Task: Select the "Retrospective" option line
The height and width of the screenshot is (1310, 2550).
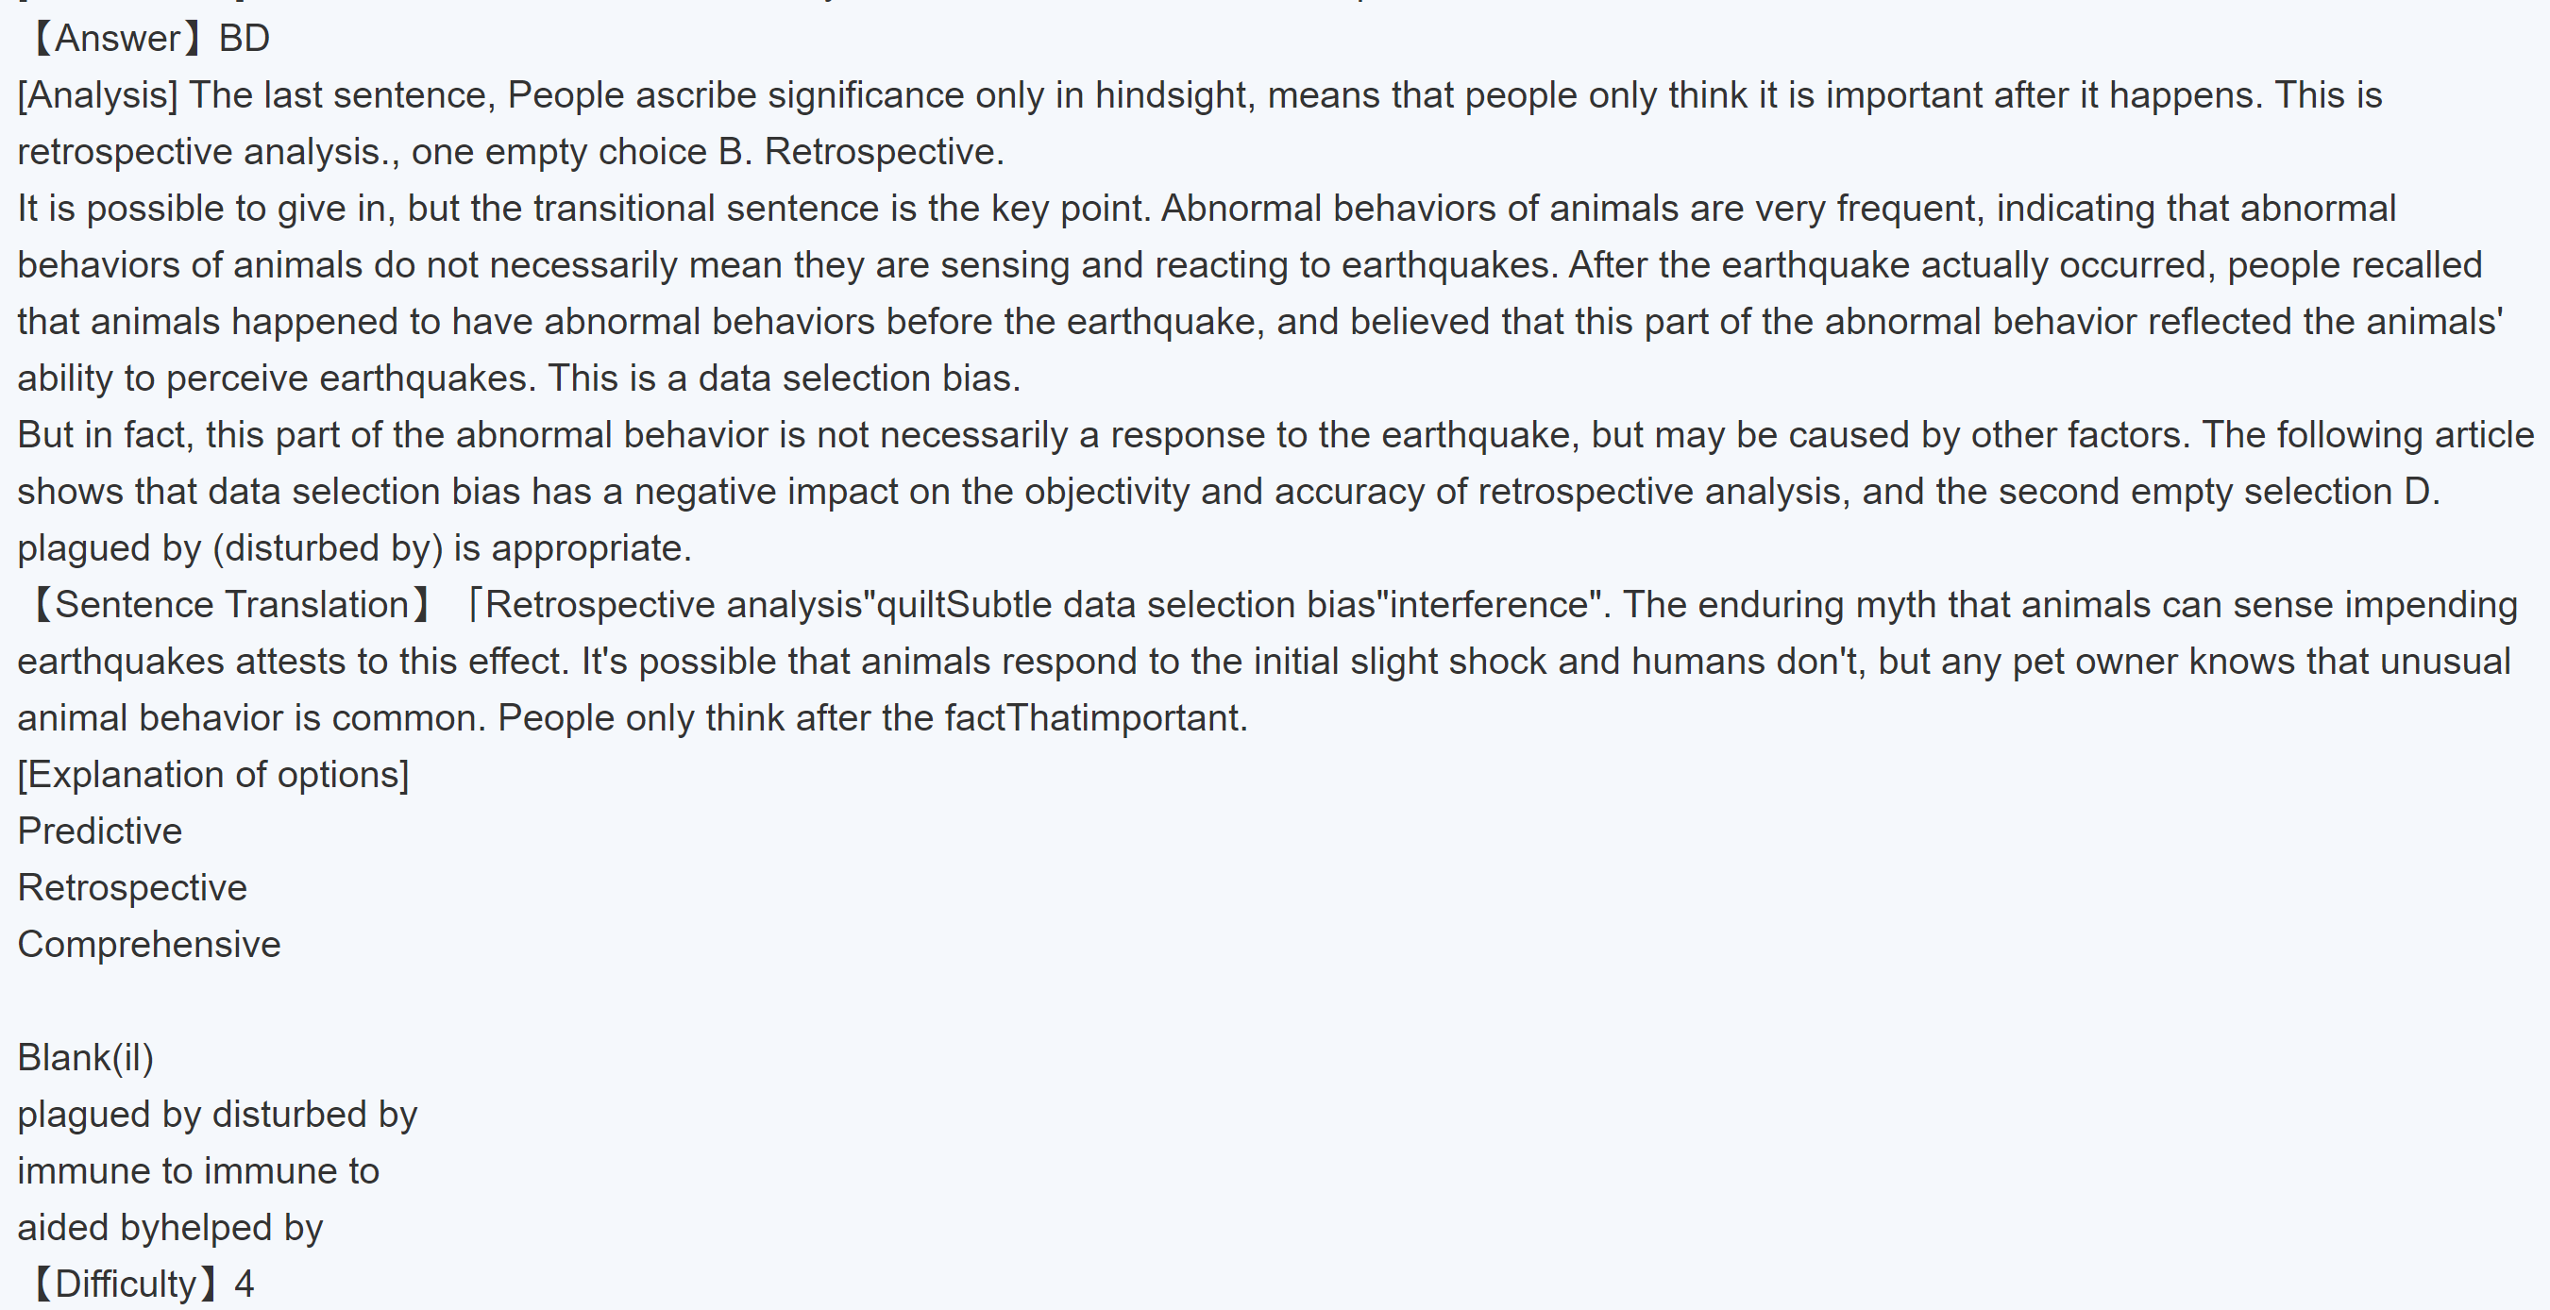Action: coord(133,887)
